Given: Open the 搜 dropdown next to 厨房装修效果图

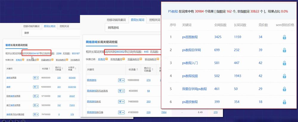Looking at the screenshot, I should point(36,96).
